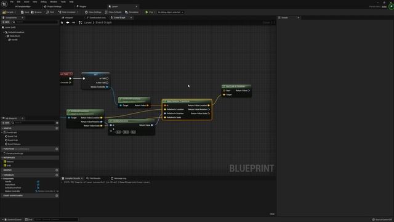Open Class Settings
Viewport: 394px width, 222px height.
point(93,12)
